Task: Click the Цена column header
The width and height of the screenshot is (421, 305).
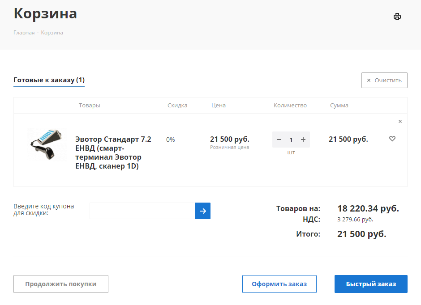Action: (x=219, y=106)
